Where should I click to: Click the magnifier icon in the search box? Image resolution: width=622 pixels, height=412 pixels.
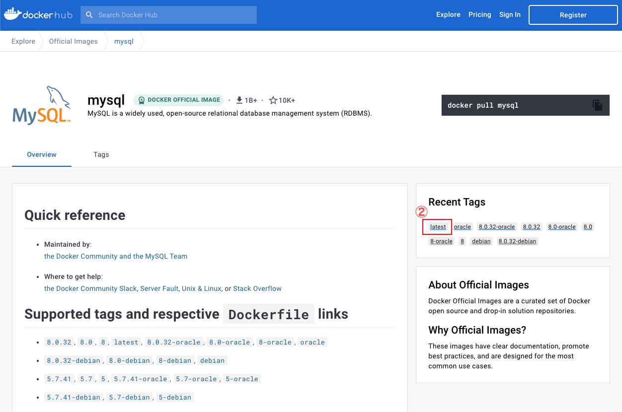[89, 15]
